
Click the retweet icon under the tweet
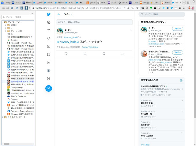[85, 54]
